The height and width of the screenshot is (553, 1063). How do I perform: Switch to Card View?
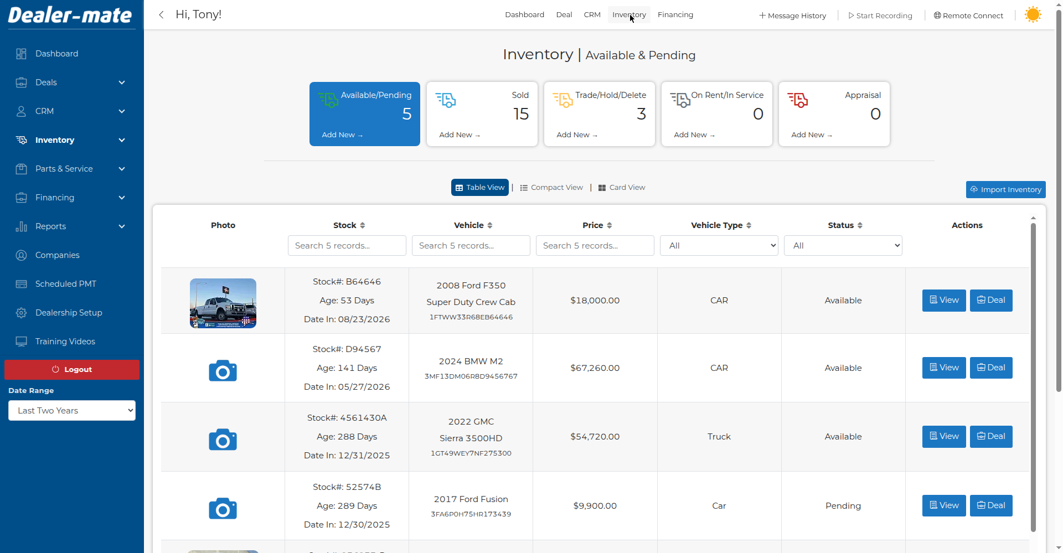622,188
